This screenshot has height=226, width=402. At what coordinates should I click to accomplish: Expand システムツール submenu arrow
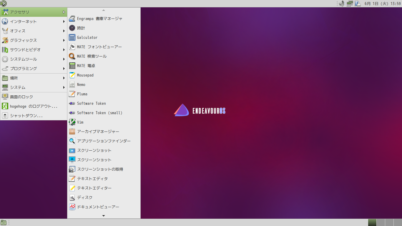click(x=64, y=59)
